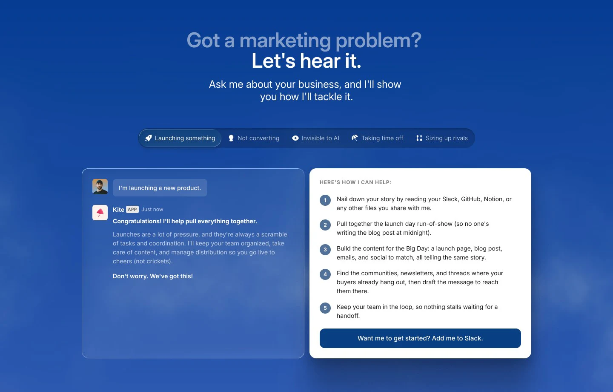
Task: Click the "Build the content for the Big Day" text
Action: tap(419, 253)
